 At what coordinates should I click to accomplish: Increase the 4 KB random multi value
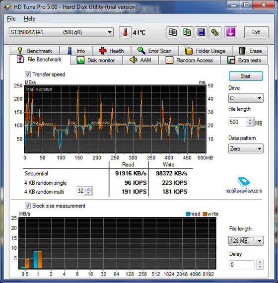click(88, 189)
